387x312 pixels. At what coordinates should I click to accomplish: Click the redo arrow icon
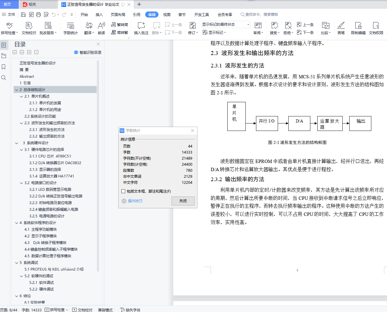pos(64,15)
